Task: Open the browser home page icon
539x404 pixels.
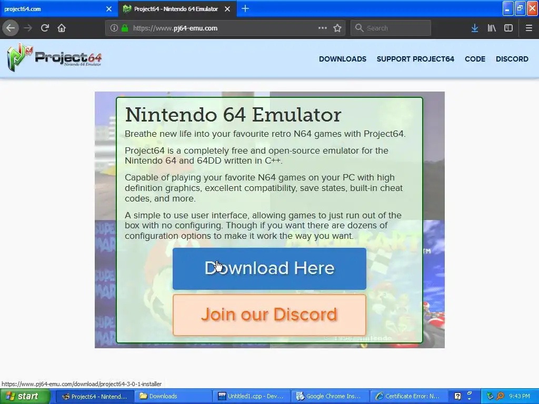Action: click(62, 28)
